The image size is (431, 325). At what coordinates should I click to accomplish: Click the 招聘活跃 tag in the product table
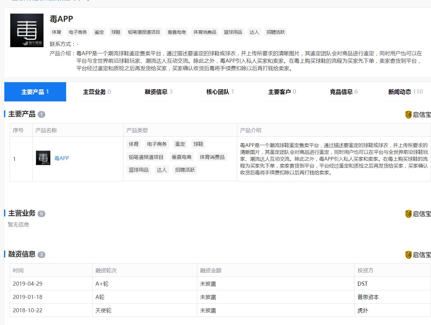[185, 170]
